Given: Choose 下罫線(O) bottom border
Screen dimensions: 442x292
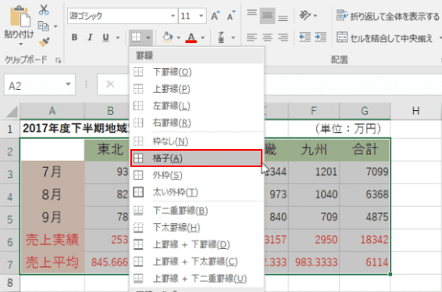Looking at the screenshot, I should click(x=197, y=73).
